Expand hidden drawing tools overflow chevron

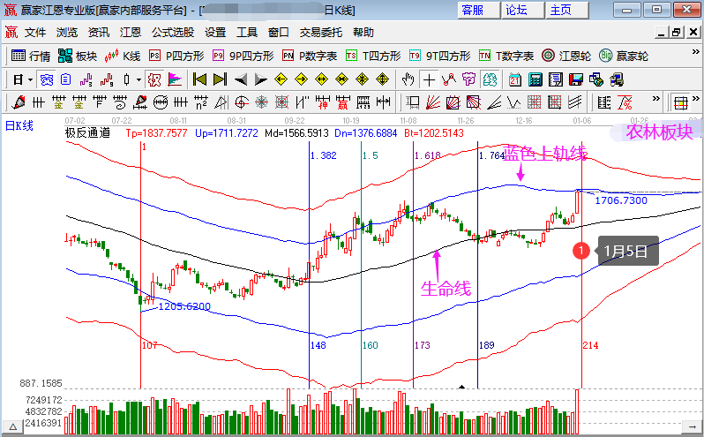(656, 98)
